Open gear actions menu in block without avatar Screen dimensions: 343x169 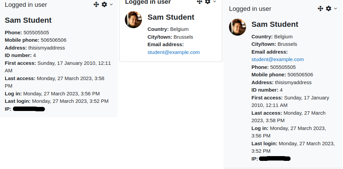pyautogui.click(x=104, y=4)
